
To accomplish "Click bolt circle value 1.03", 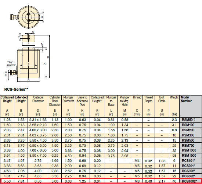I will 162,161.
